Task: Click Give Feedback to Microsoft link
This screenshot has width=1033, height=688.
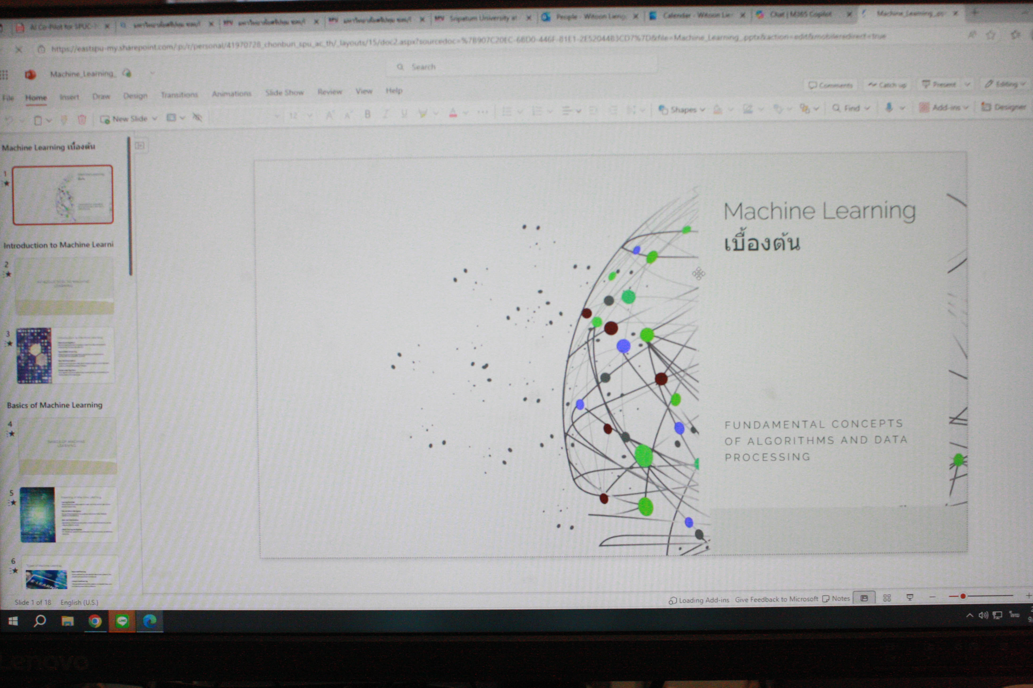Action: 776,599
